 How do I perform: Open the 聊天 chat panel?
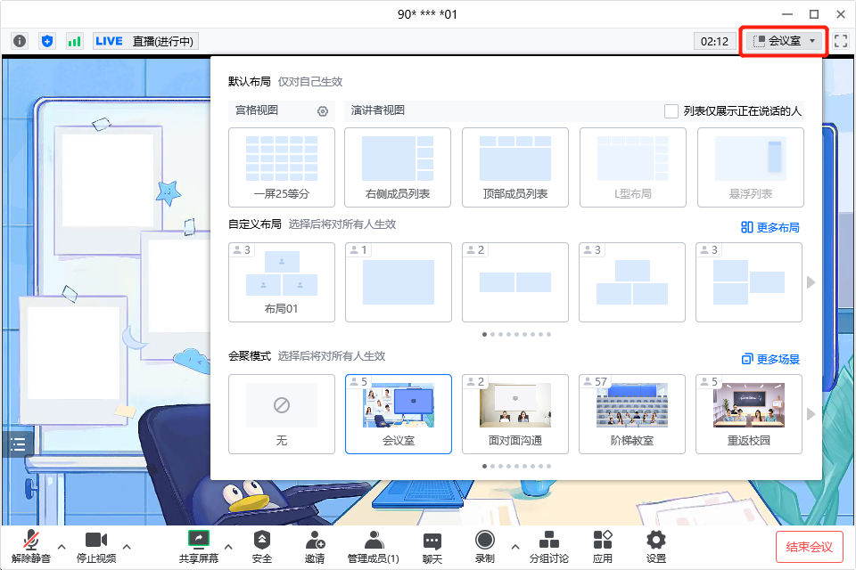point(432,547)
